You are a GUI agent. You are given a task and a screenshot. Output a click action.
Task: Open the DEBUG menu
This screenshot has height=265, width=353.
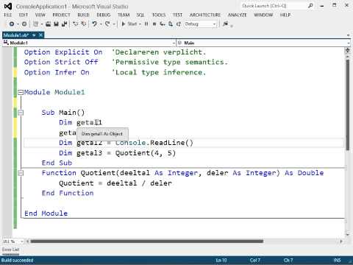(x=104, y=15)
